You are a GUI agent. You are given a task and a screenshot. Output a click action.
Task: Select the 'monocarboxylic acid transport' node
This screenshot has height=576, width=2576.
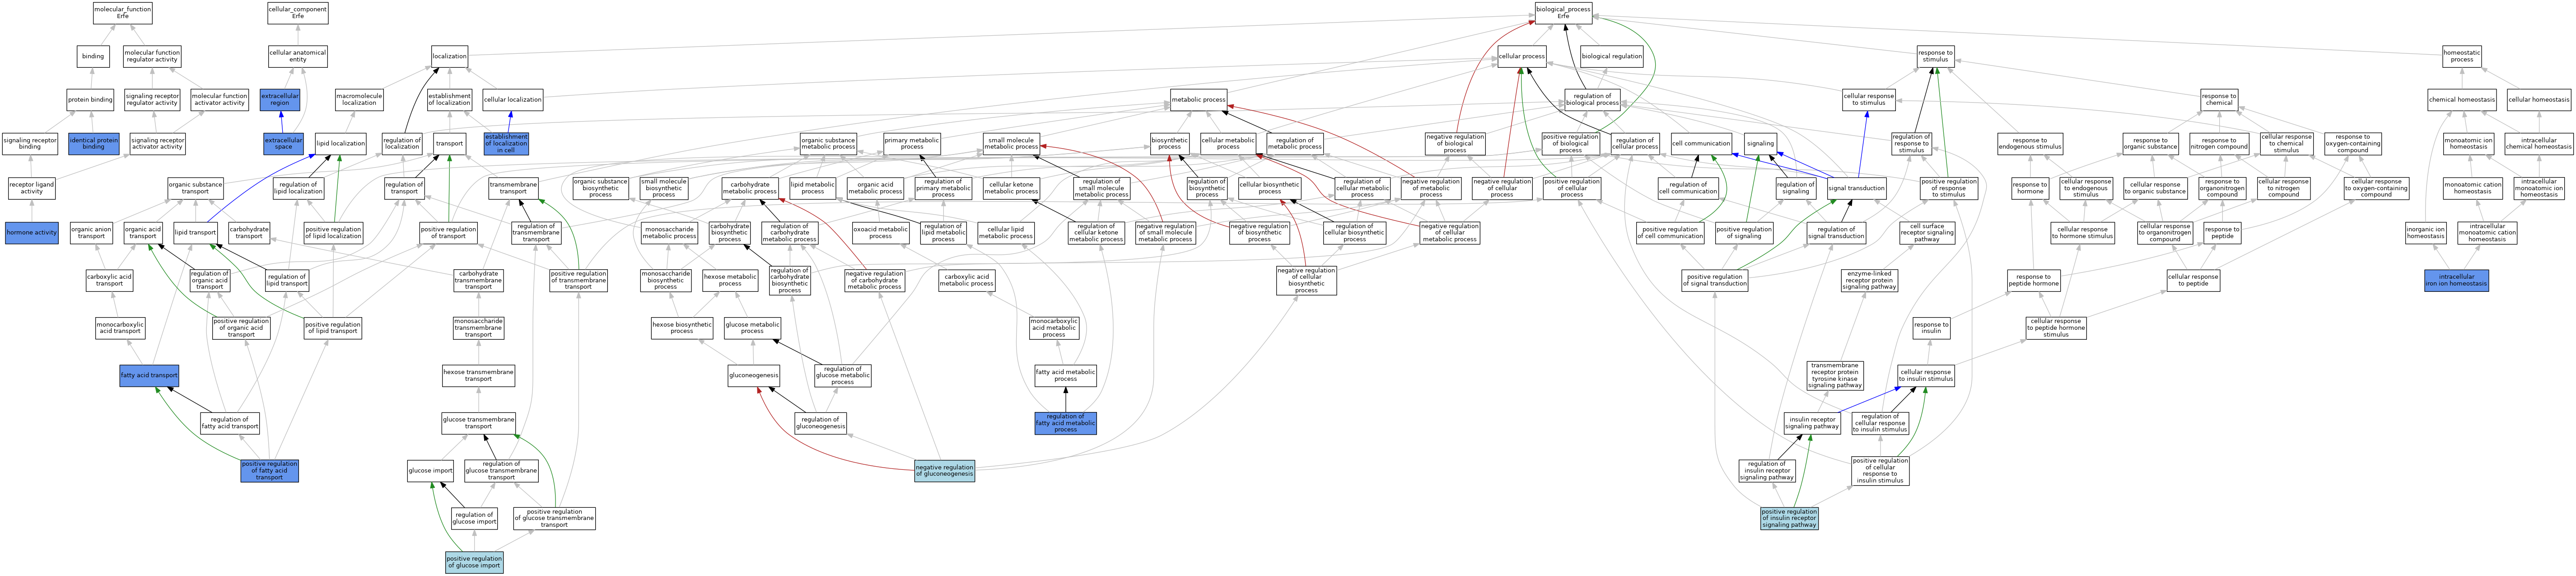pyautogui.click(x=120, y=327)
